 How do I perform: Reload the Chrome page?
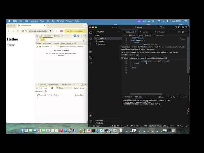pos(18,31)
